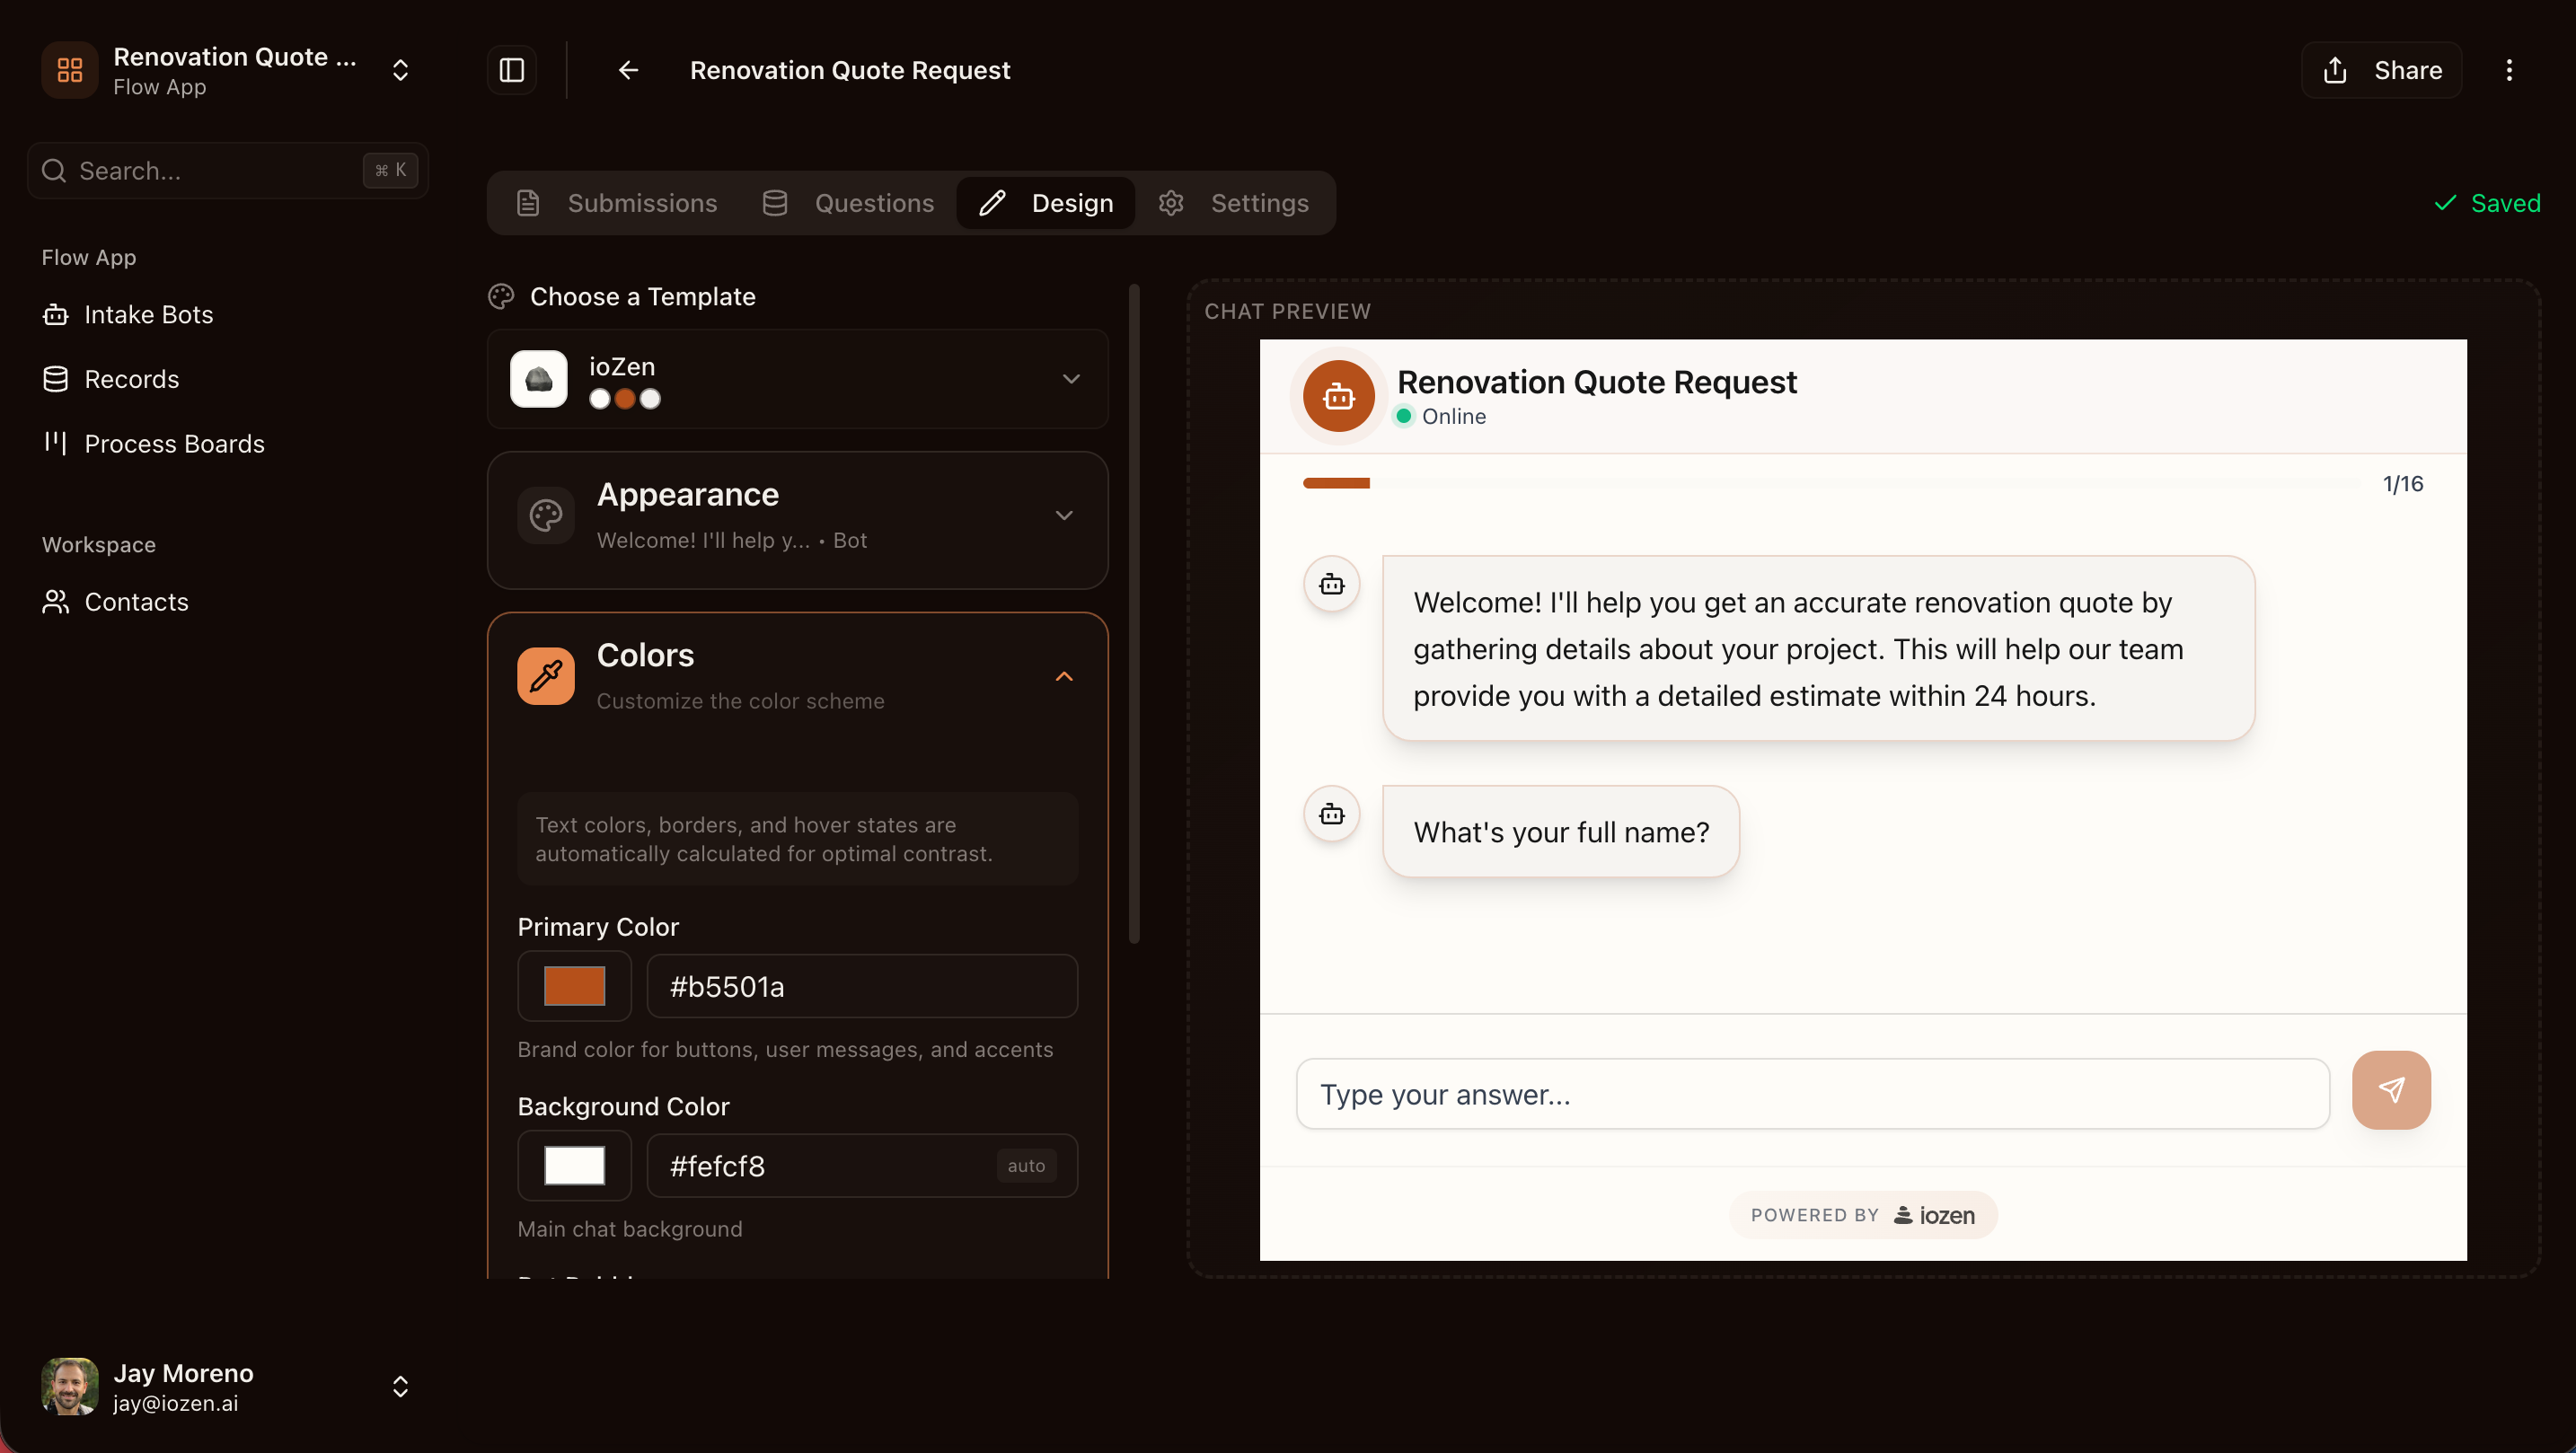Click the send arrow in chat preview
Viewport: 2576px width, 1453px height.
coord(2391,1090)
